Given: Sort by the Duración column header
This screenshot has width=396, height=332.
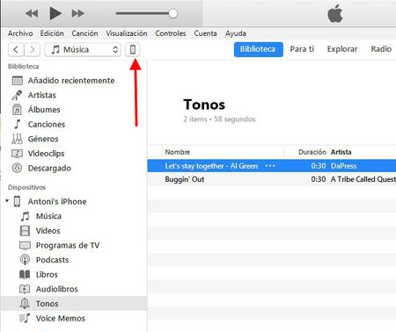Looking at the screenshot, I should [x=312, y=152].
